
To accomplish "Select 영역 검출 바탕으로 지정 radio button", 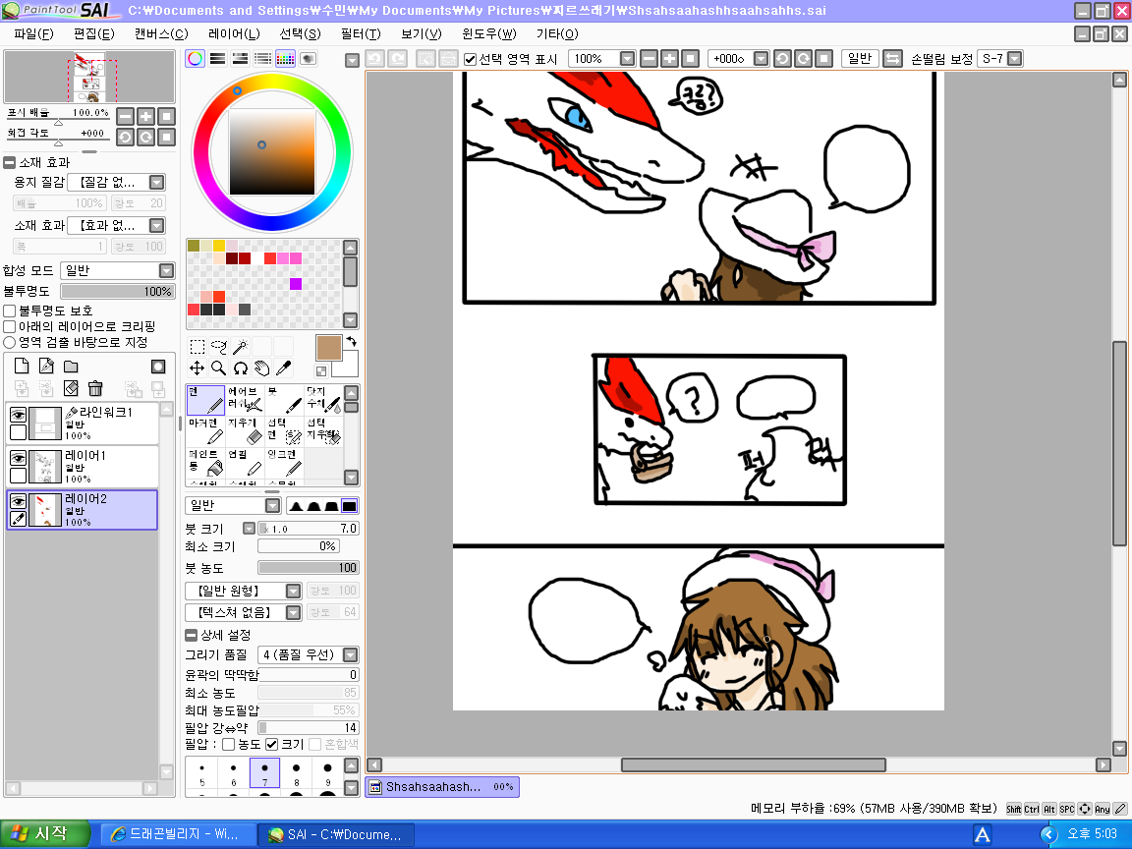I will [x=10, y=342].
